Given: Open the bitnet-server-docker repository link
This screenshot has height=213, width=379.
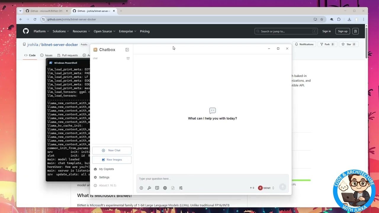Looking at the screenshot, I should pyautogui.click(x=60, y=45).
